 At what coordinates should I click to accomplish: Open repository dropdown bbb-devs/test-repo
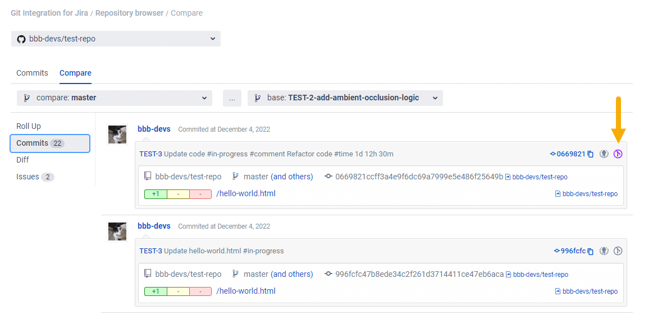pos(116,39)
